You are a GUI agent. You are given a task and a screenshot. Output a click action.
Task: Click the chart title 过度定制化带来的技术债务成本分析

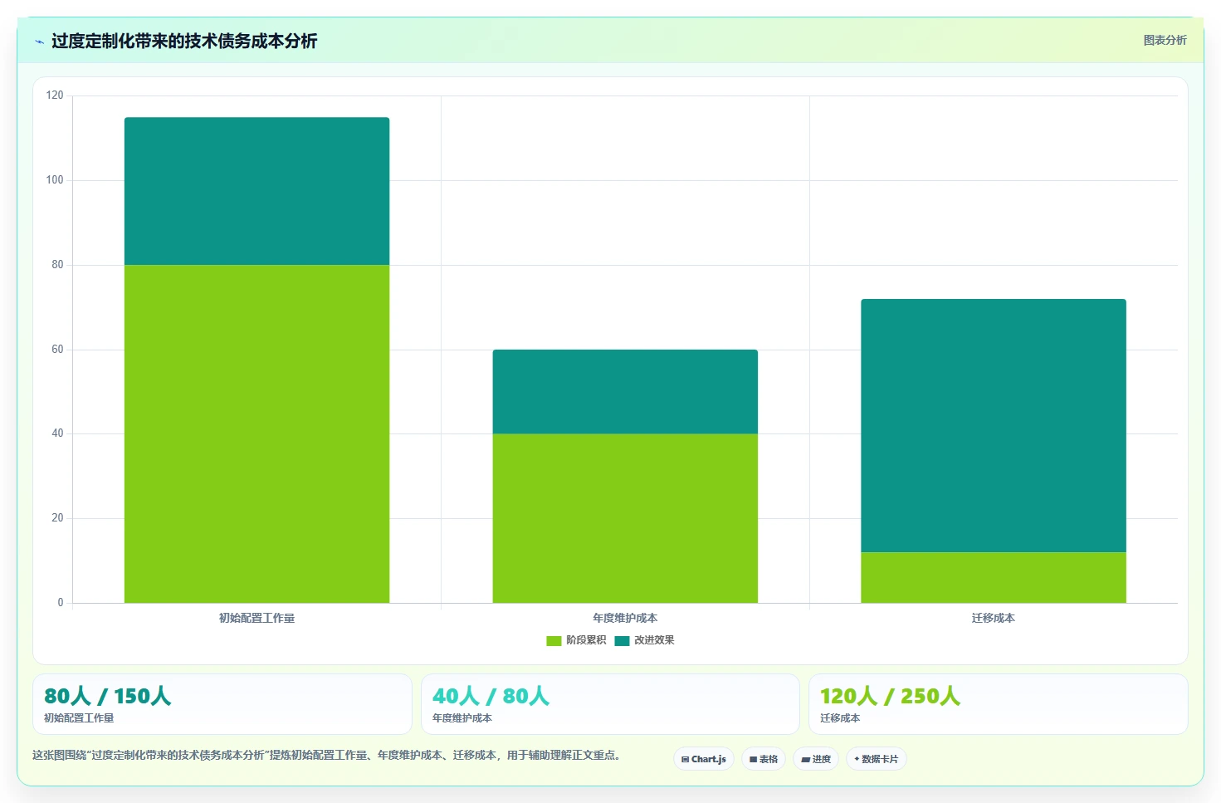pyautogui.click(x=184, y=42)
